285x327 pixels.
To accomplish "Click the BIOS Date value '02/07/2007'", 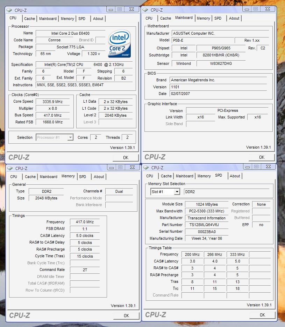I will coord(218,94).
